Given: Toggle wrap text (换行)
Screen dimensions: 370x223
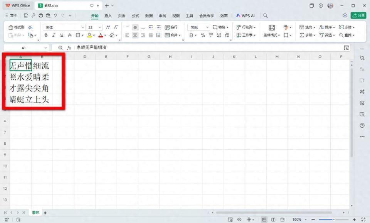Looking at the screenshot, I should (x=171, y=27).
